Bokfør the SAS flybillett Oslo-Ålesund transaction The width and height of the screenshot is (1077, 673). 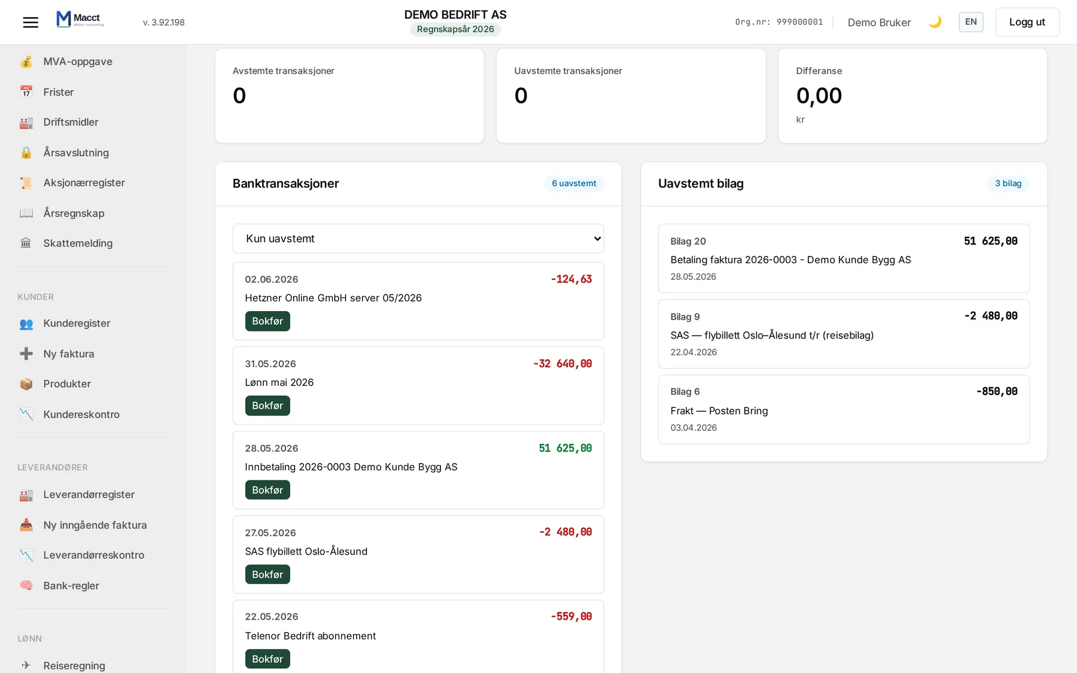[x=267, y=574]
